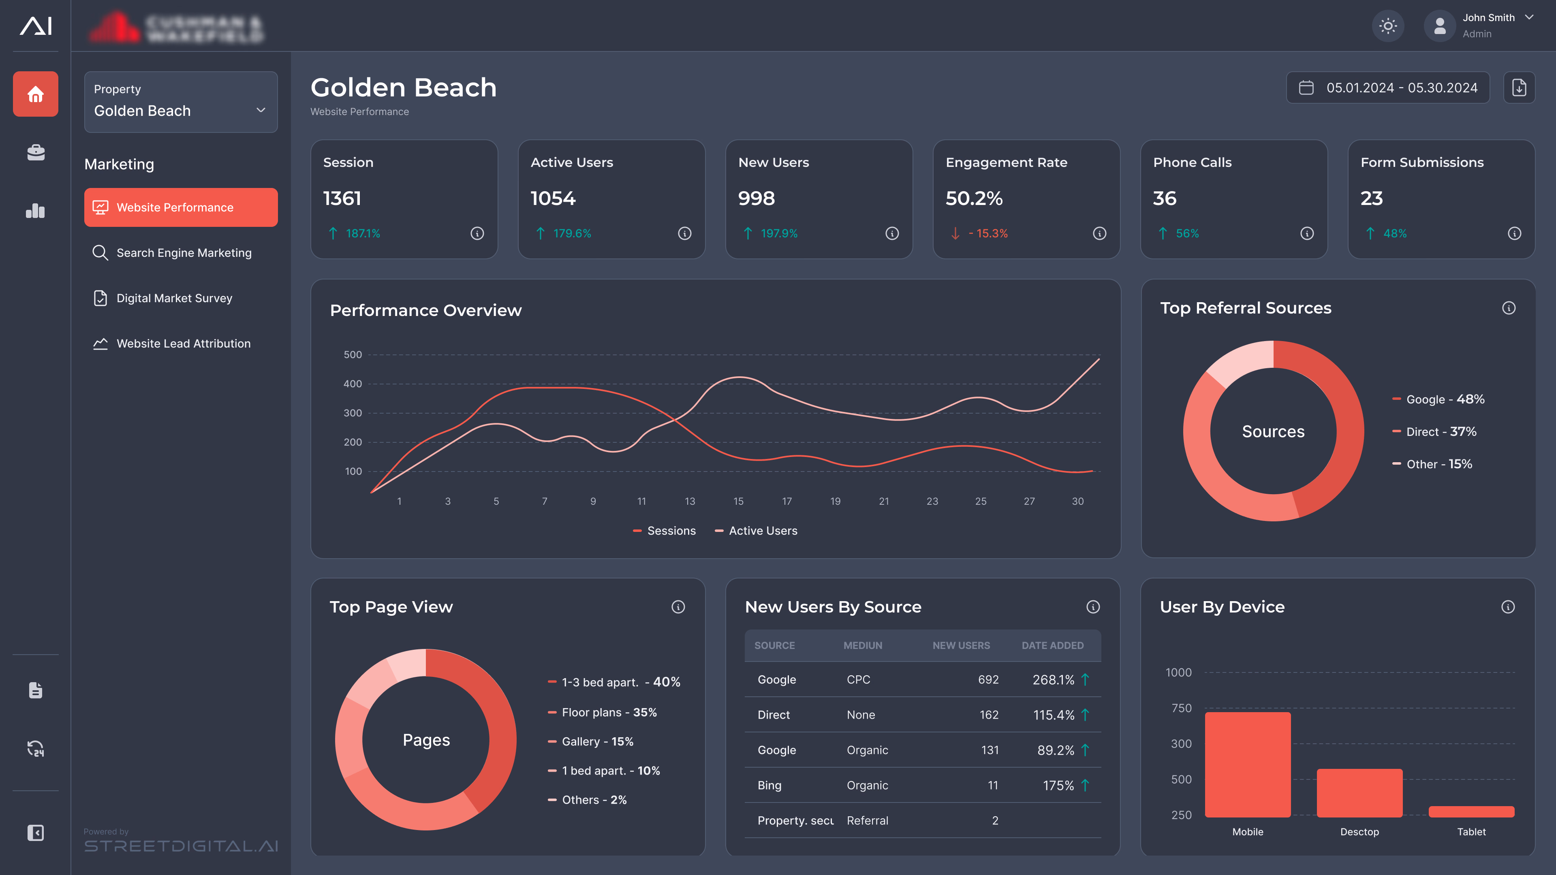
Task: Click the Engagement Rate -15.3% change value
Action: pyautogui.click(x=987, y=233)
